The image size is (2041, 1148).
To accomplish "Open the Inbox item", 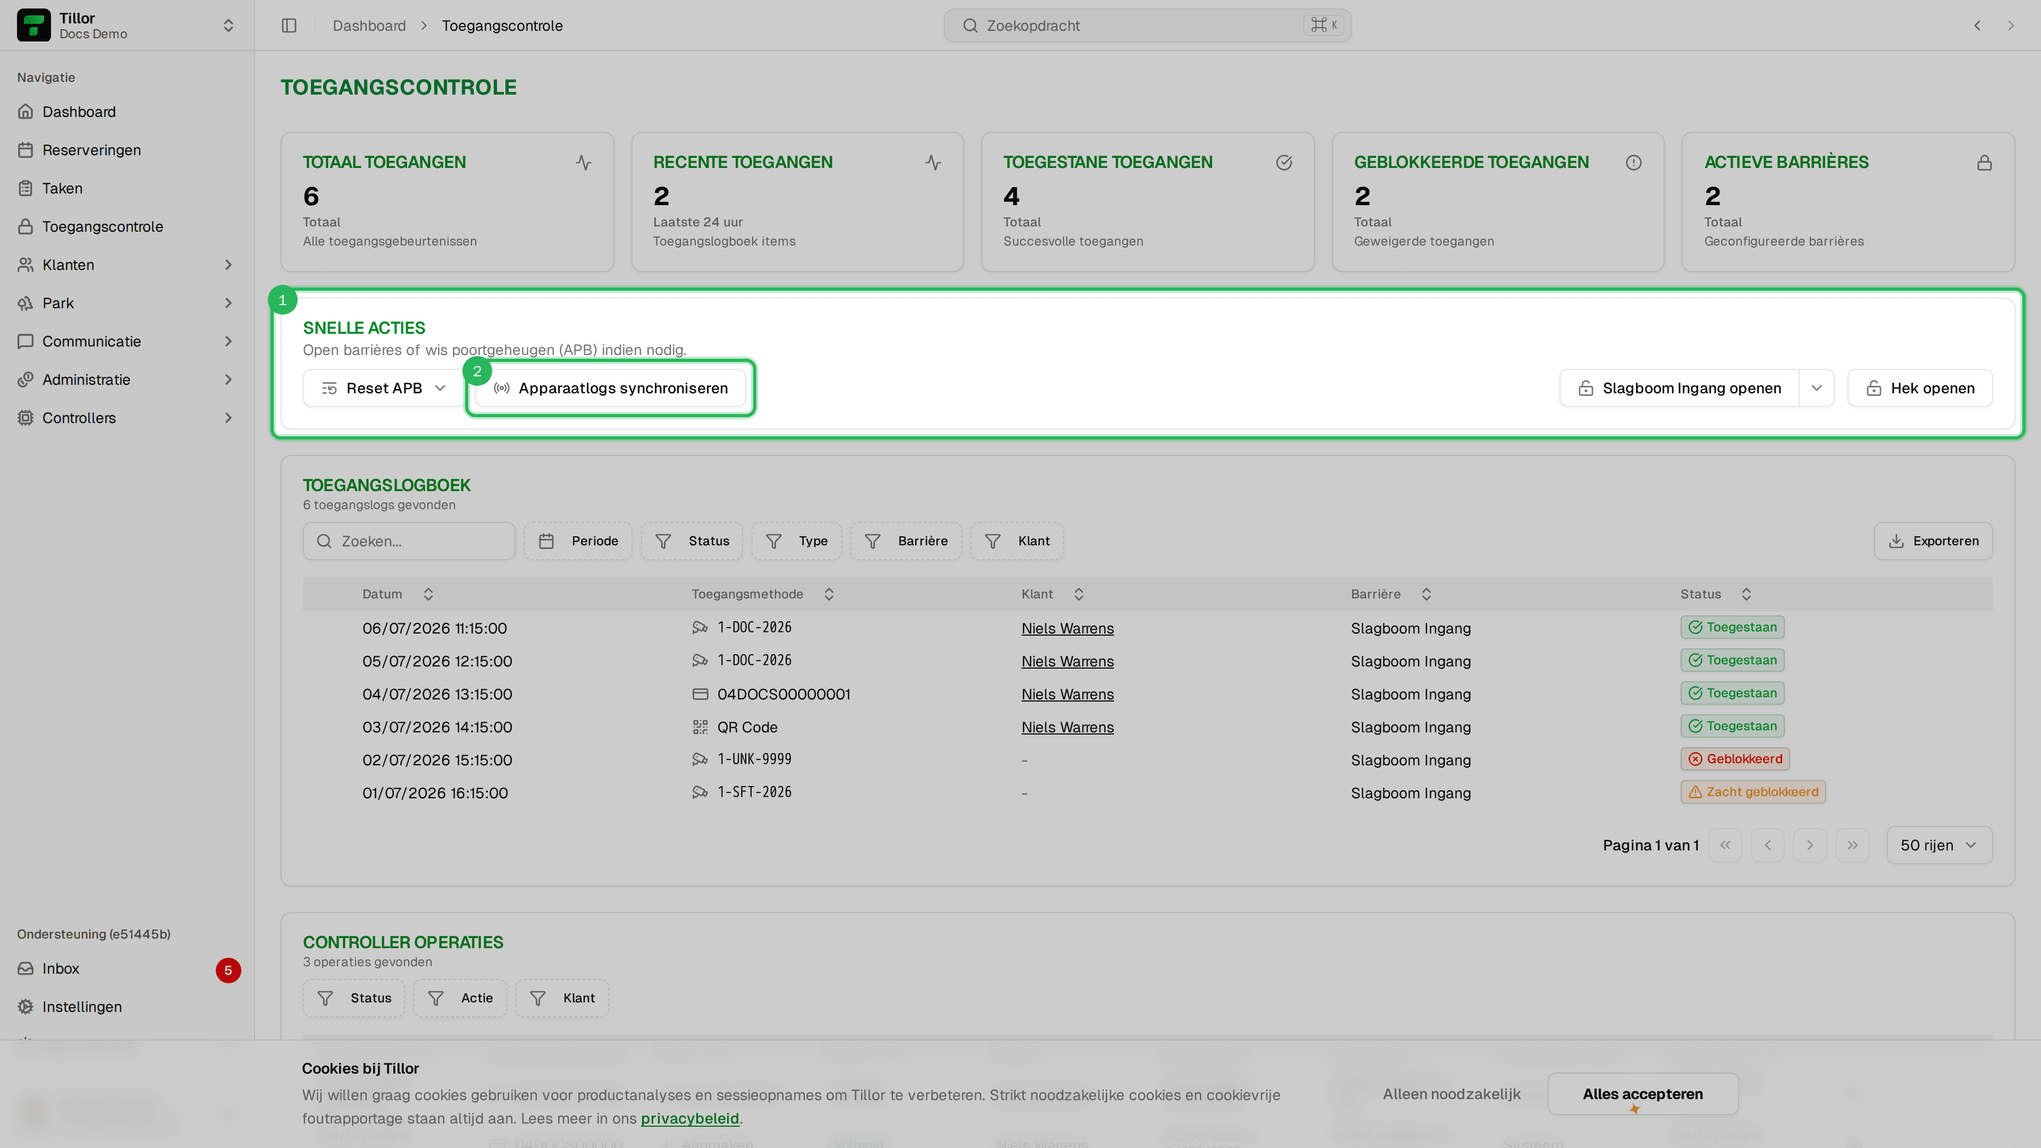I will coord(127,968).
